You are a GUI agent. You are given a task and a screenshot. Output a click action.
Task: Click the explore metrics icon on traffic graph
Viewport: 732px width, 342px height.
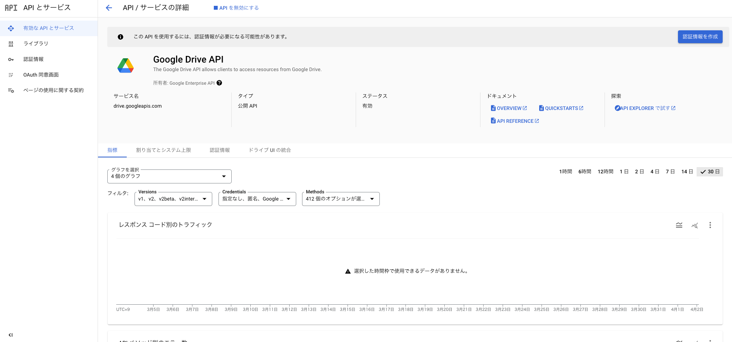click(x=695, y=225)
